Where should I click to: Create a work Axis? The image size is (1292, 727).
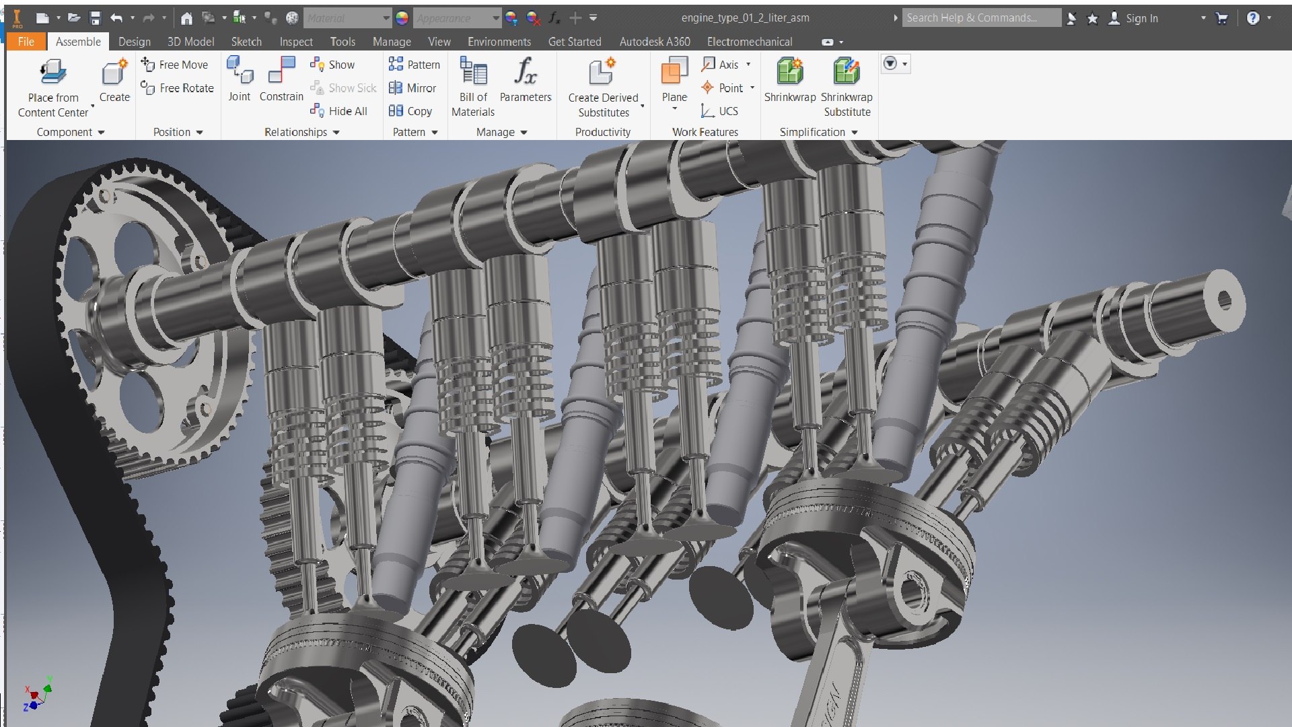coord(720,65)
